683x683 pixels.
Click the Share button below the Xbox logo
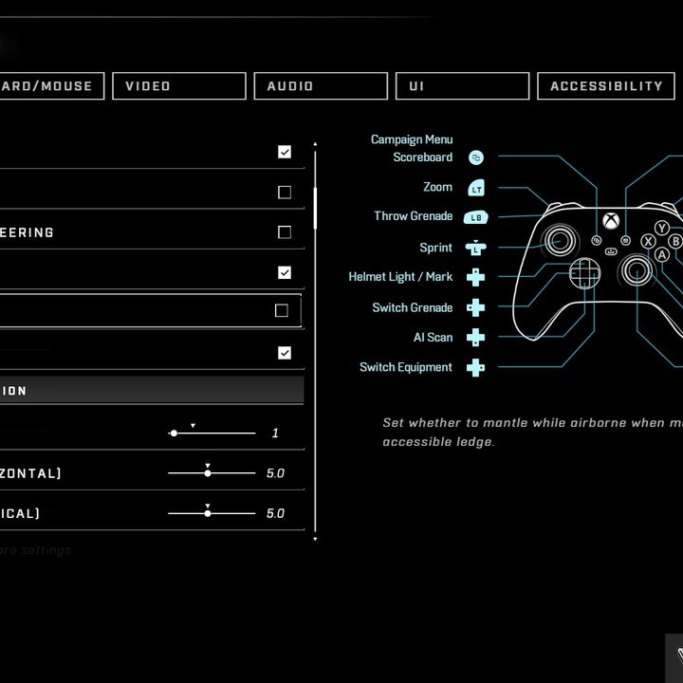pyautogui.click(x=611, y=251)
